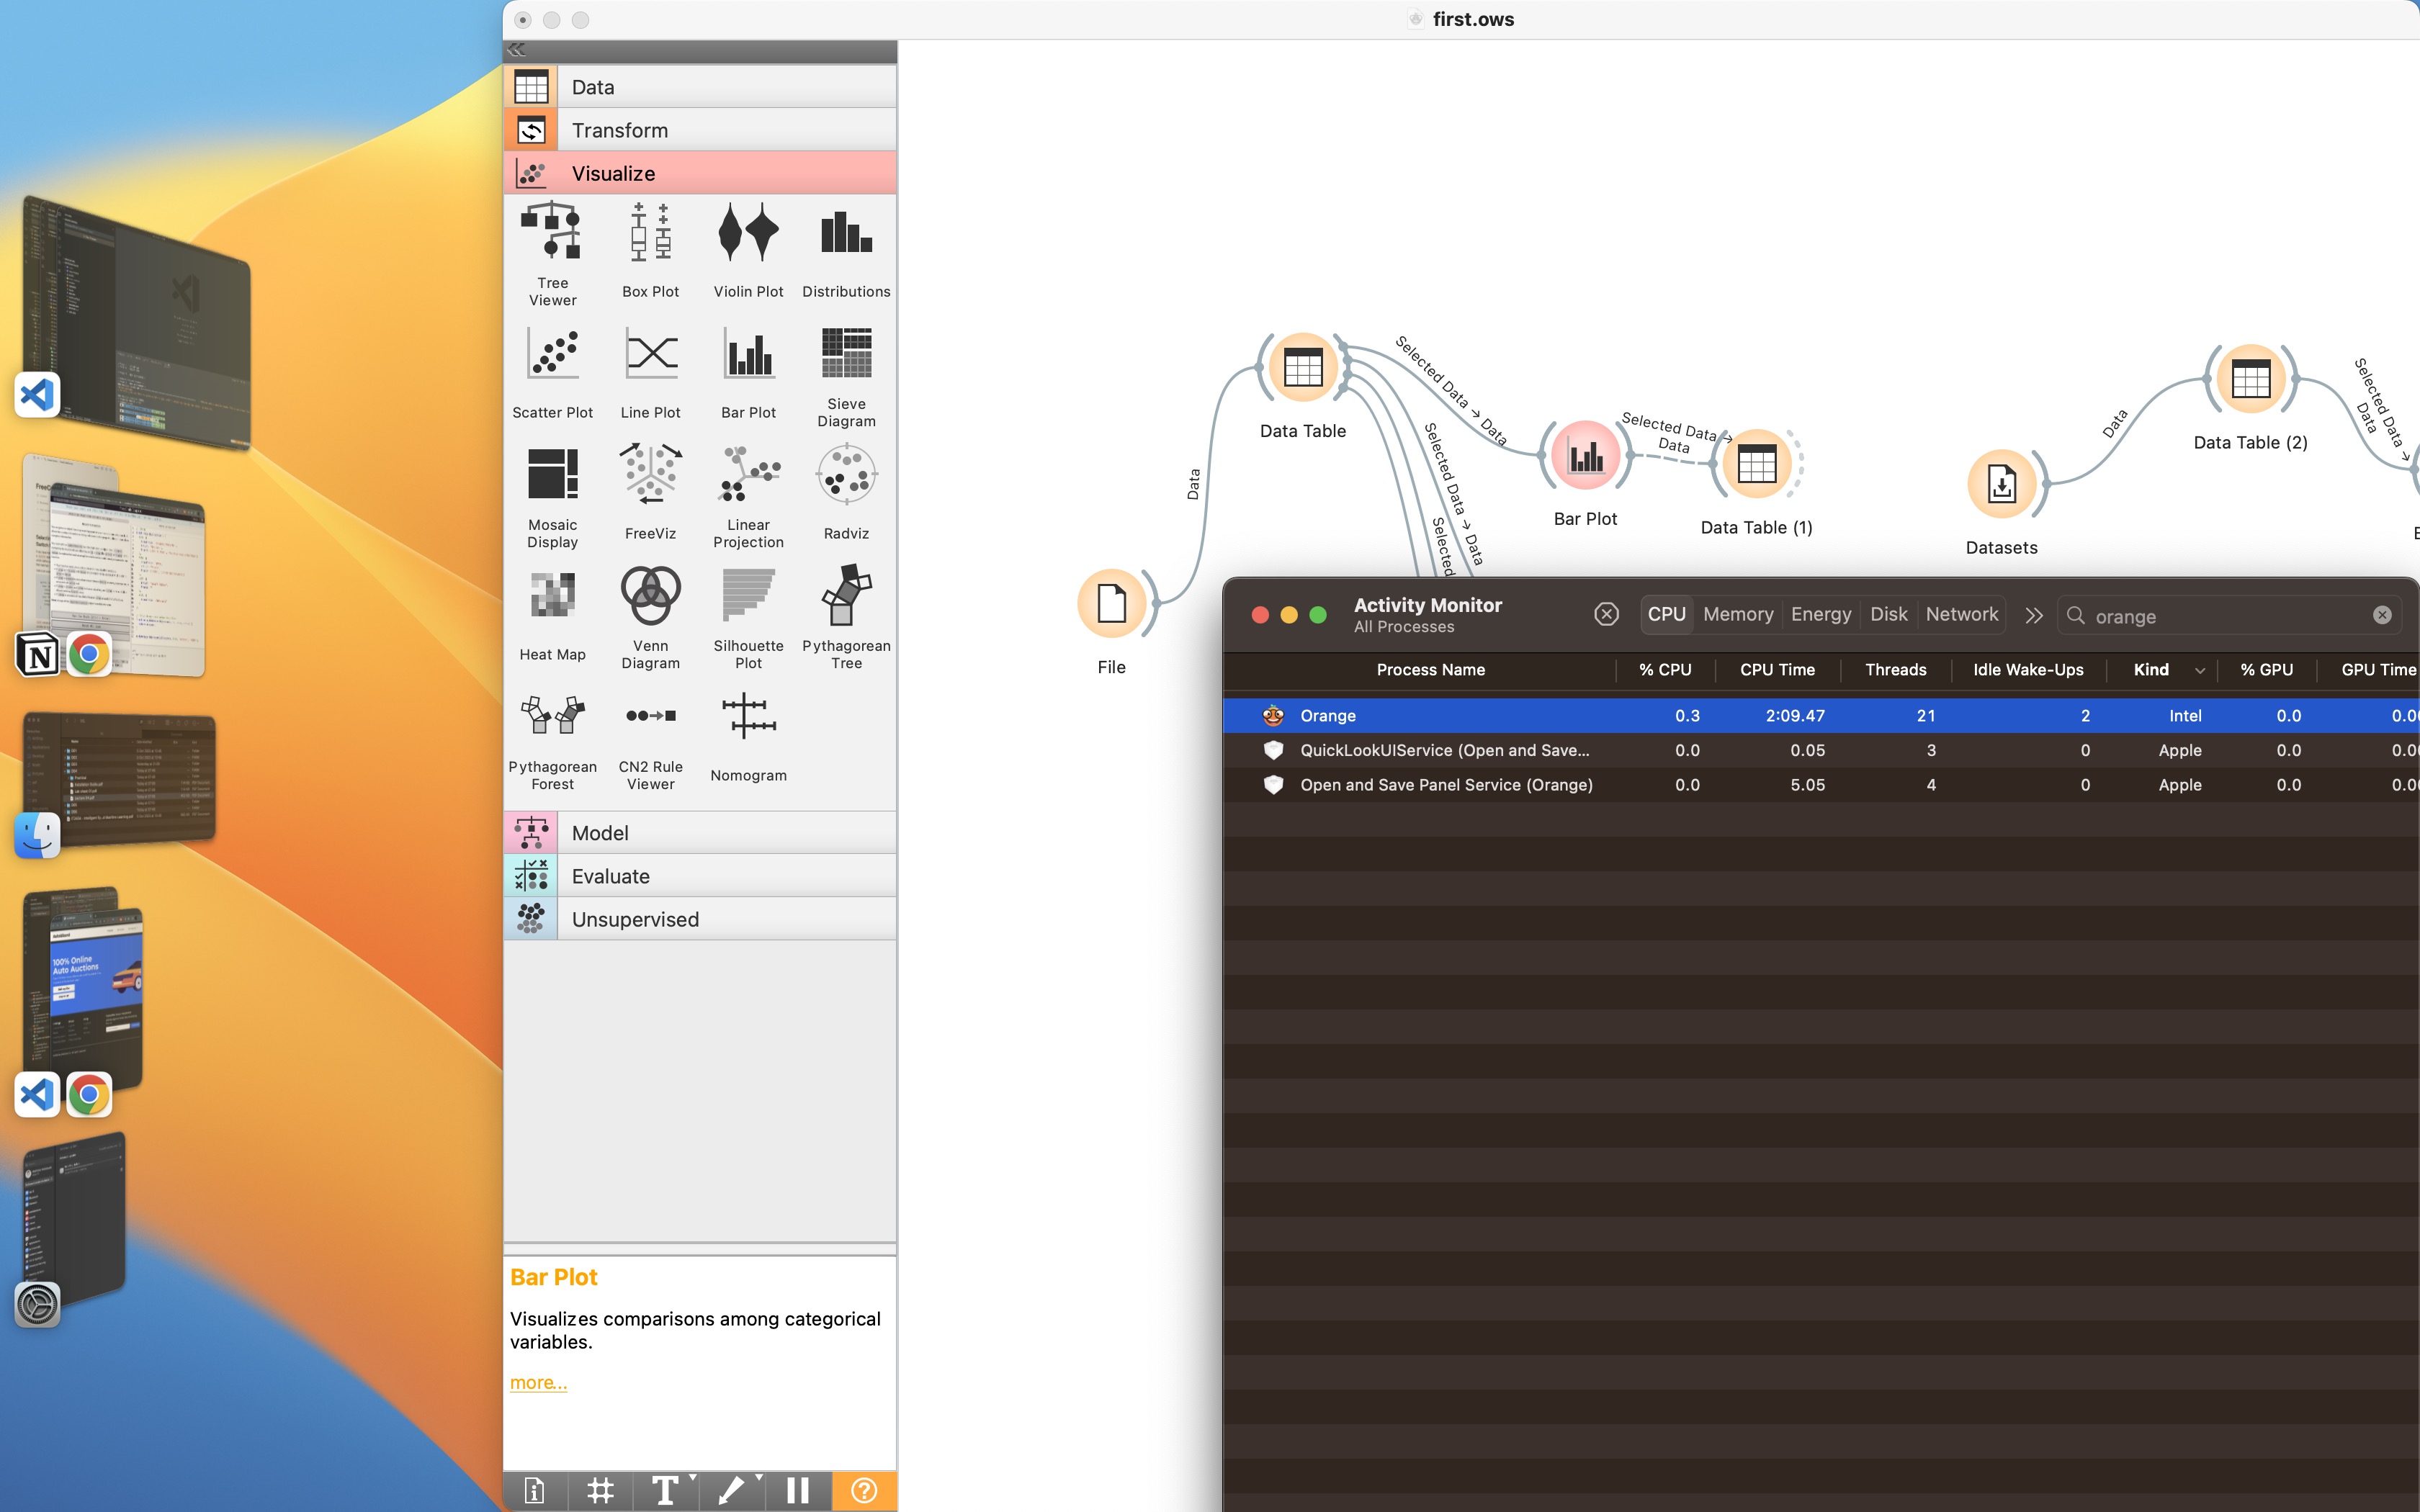Viewport: 2420px width, 1512px height.
Task: Open the Kind column sort dropdown
Action: click(2200, 670)
